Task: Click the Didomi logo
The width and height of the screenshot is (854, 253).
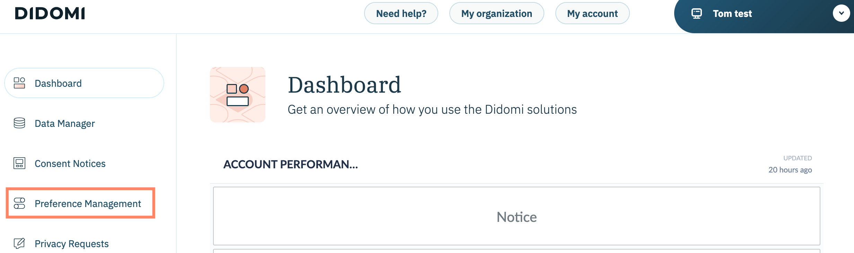Action: 50,13
